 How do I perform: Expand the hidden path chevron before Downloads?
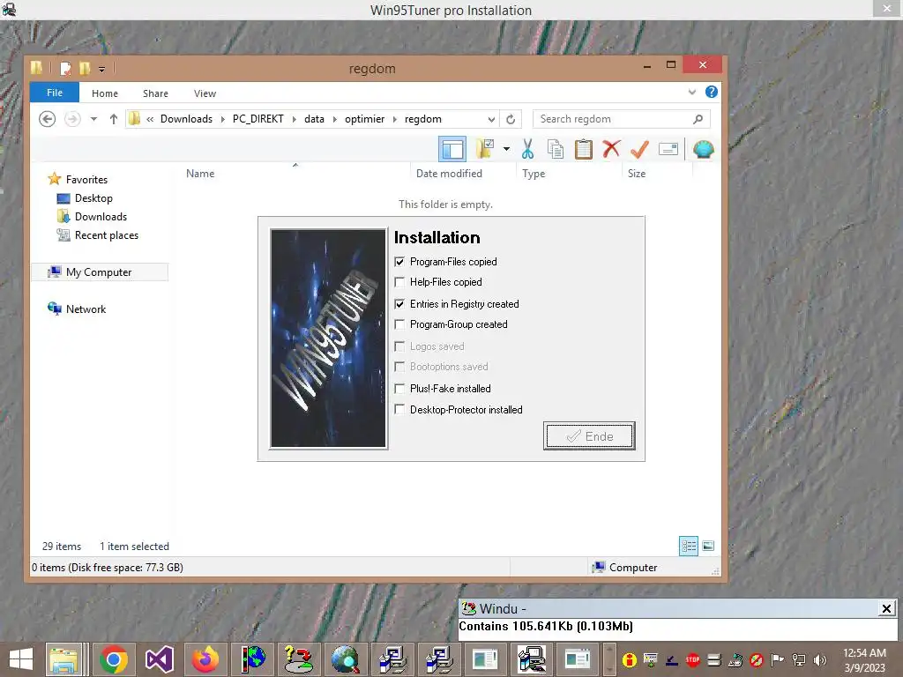click(150, 119)
